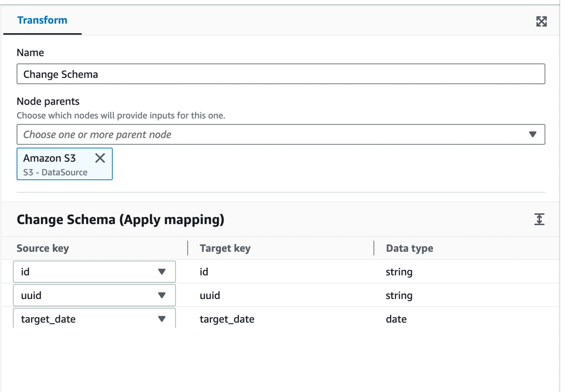Select the Amazon S3 node chip
This screenshot has width=566, height=392.
point(65,164)
